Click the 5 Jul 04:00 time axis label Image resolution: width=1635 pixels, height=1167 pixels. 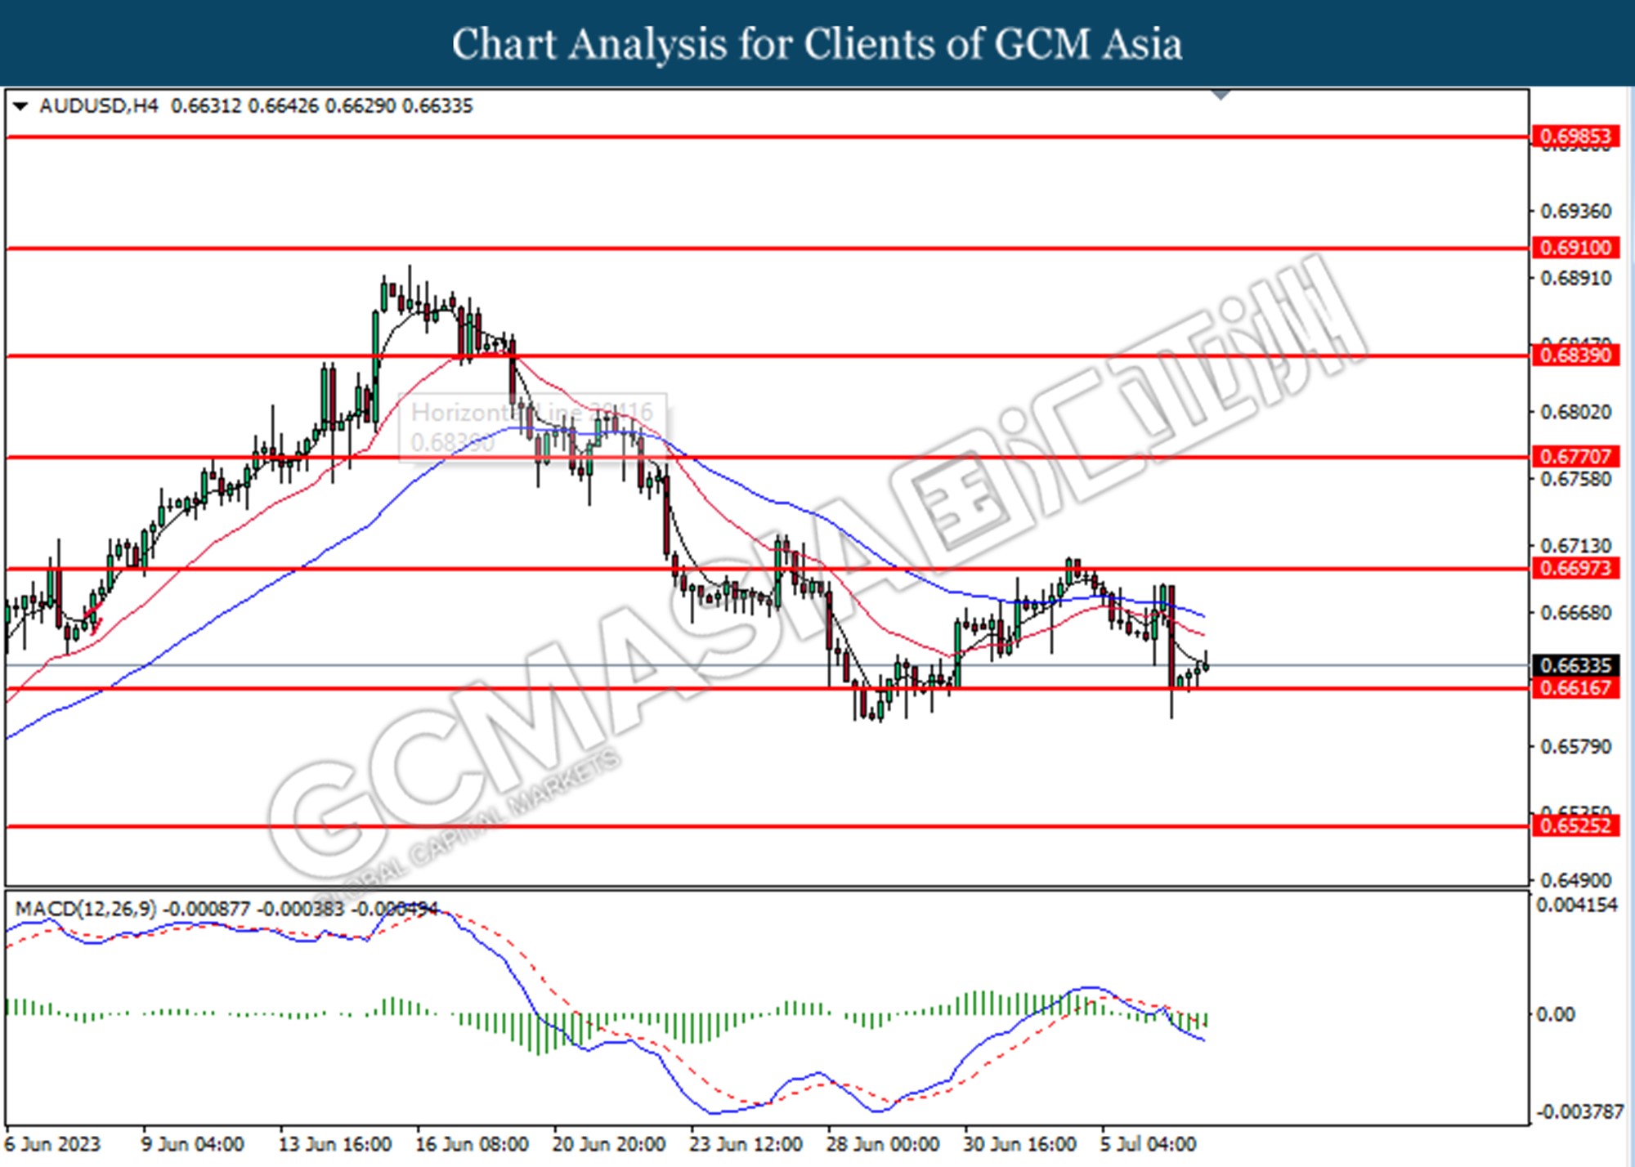1148,1144
